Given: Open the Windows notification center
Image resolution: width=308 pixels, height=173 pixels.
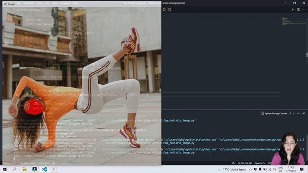Looking at the screenshot, I should [302, 169].
